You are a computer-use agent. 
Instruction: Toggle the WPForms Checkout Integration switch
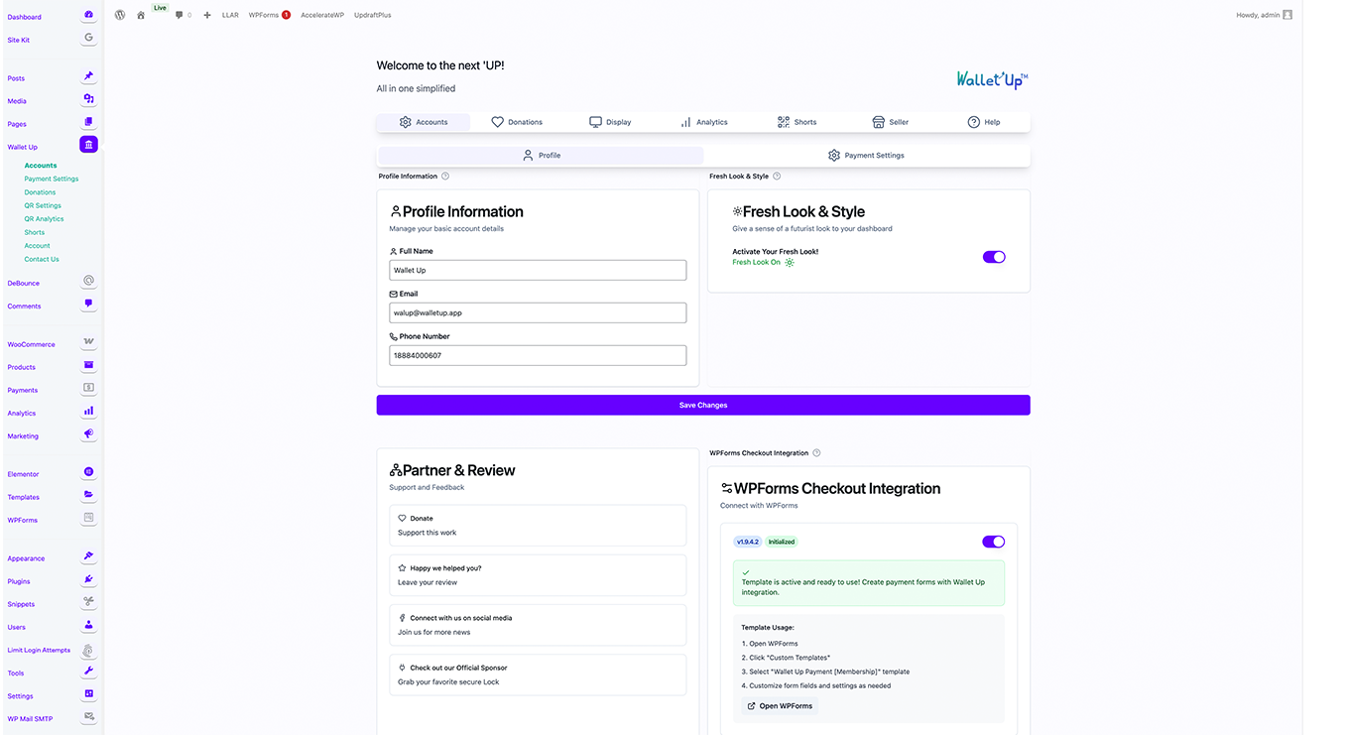tap(993, 542)
